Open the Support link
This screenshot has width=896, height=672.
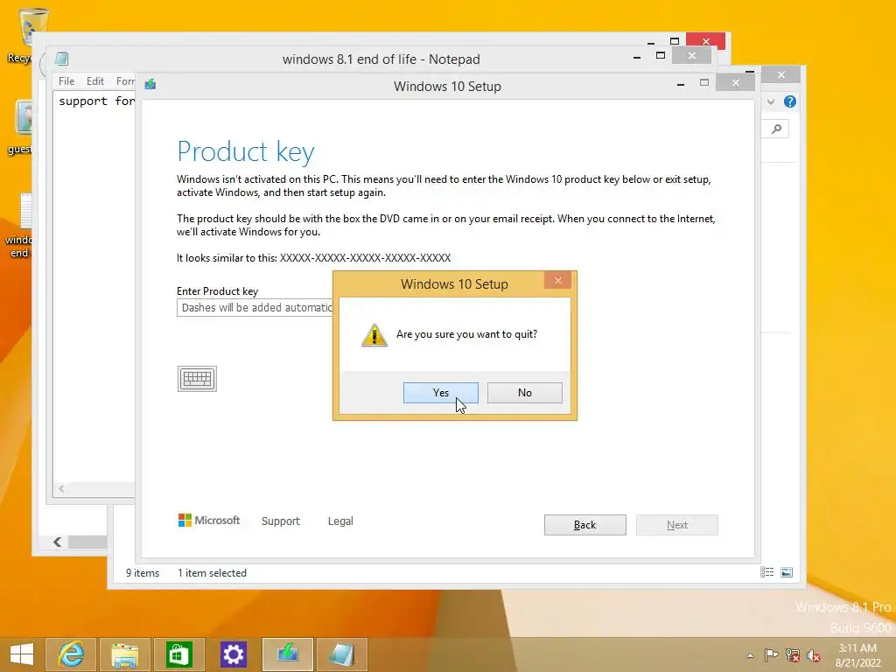point(281,521)
